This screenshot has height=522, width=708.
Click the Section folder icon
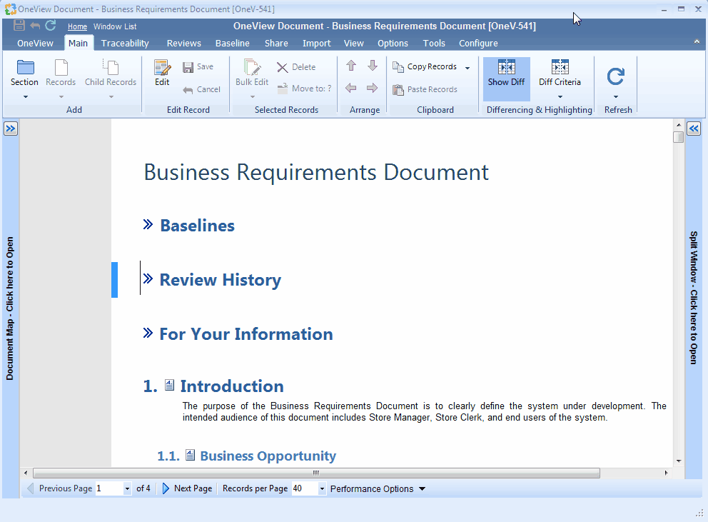tap(25, 67)
